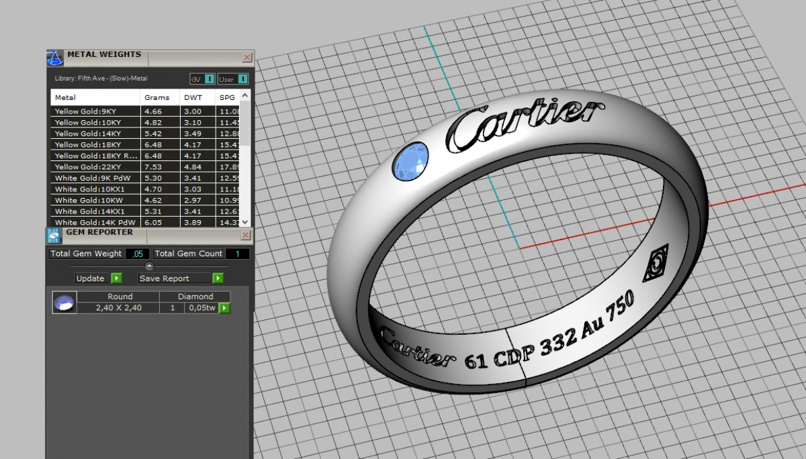Click the 61 CDP 332 Au 750 engraving
Image resolution: width=806 pixels, height=459 pixels.
[550, 330]
